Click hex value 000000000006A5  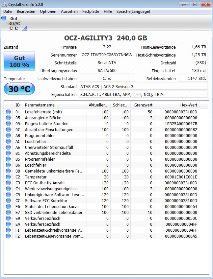pyautogui.click(x=181, y=236)
